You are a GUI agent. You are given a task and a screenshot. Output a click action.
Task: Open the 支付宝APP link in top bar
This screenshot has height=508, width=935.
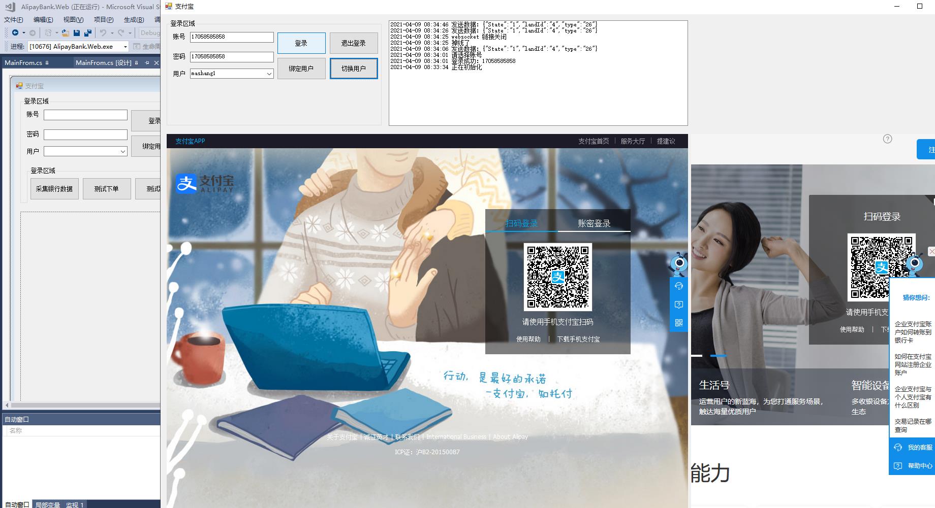click(x=190, y=141)
